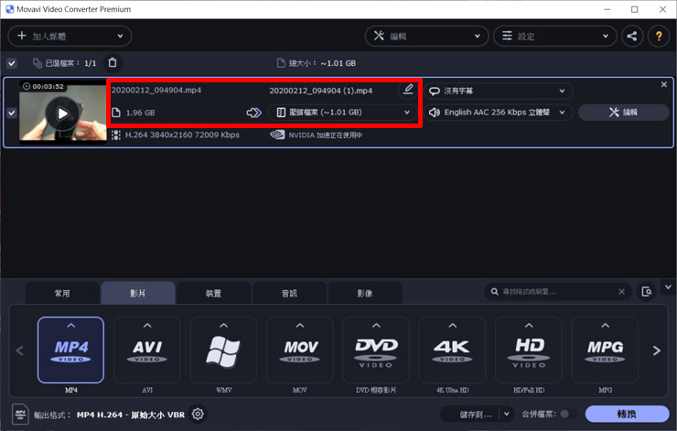Click the H.264 3840x2160 72009 Kbps info
Viewport: 677px width, 431px height.
coord(182,135)
